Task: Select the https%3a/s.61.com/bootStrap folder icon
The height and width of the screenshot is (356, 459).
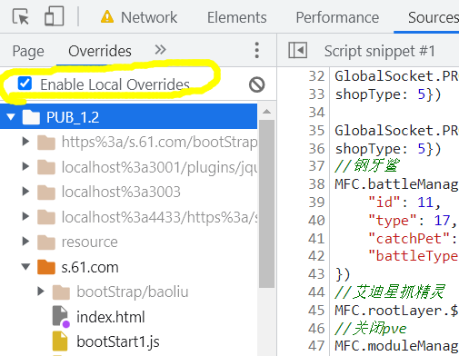Action: point(46,143)
